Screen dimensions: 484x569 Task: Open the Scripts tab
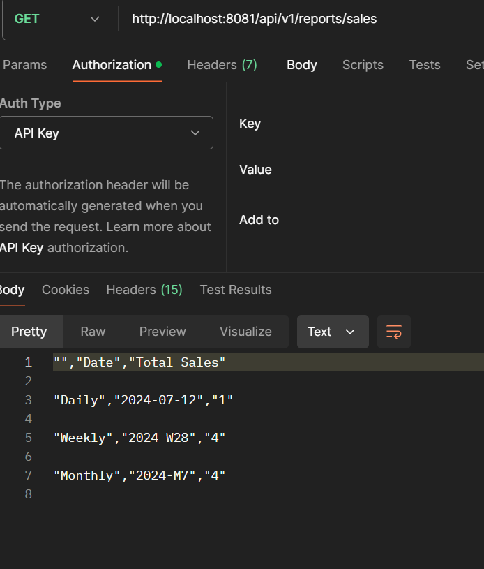(x=363, y=65)
